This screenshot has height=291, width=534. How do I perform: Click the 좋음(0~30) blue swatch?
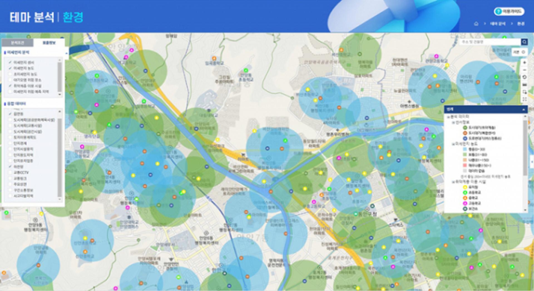coord(464,150)
